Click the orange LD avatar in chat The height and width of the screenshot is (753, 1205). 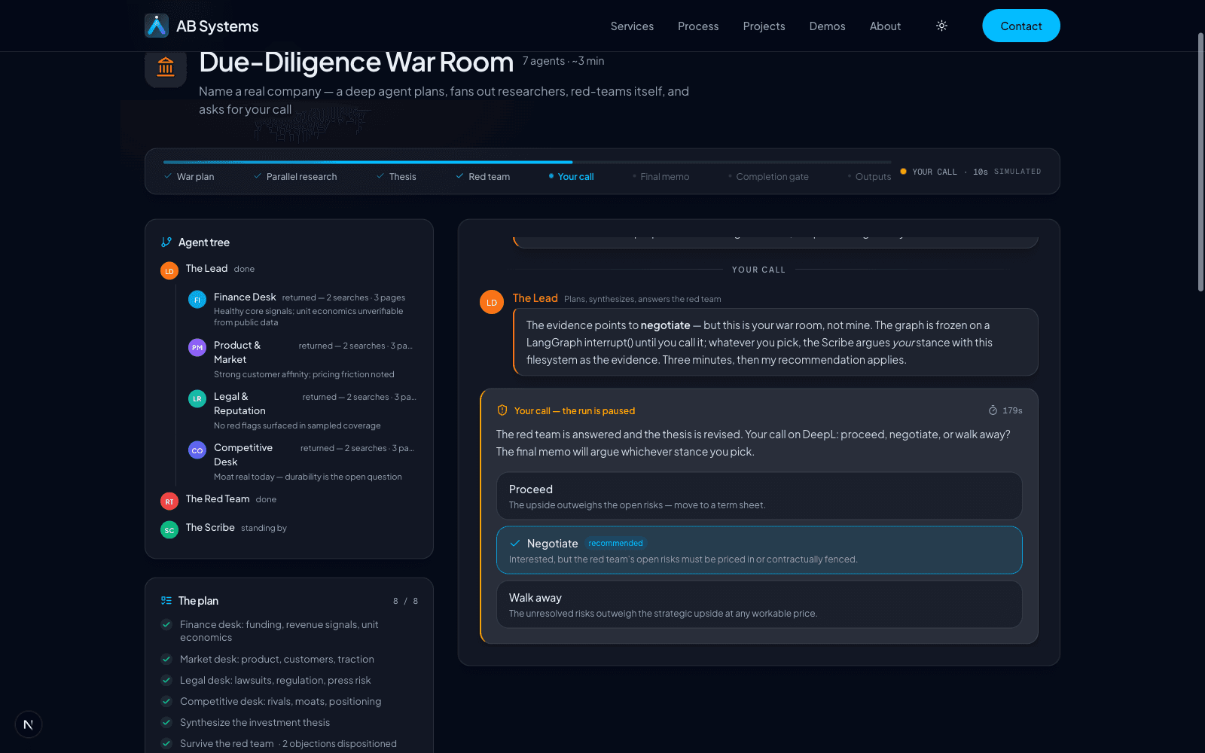(492, 302)
